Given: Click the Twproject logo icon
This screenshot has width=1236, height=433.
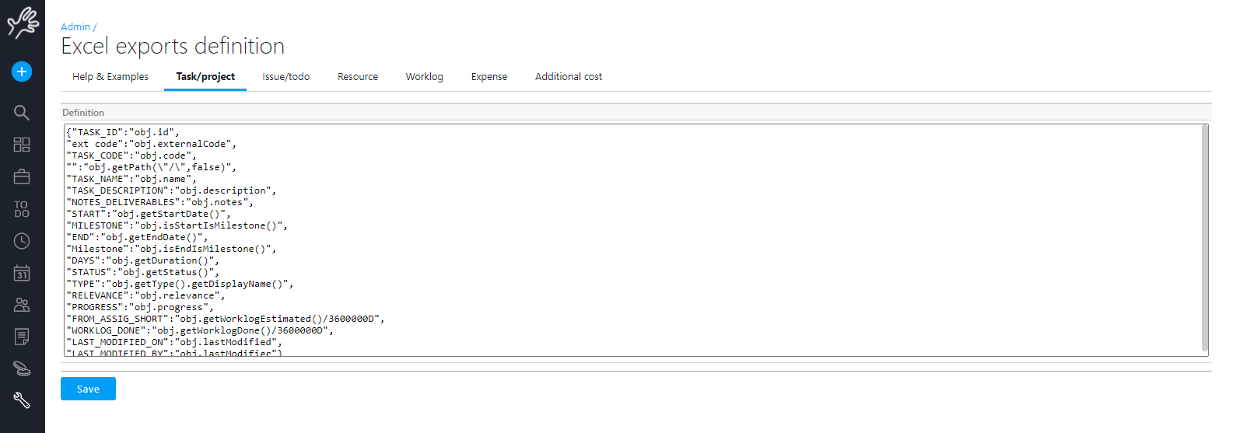Looking at the screenshot, I should (23, 22).
